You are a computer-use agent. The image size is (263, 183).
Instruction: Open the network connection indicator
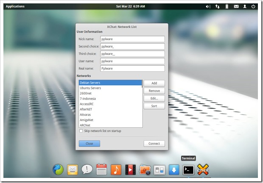217,6
